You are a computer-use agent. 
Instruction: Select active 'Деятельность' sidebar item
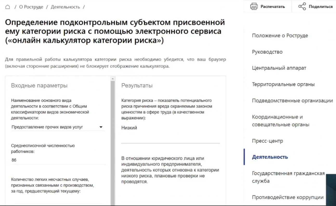pyautogui.click(x=270, y=157)
